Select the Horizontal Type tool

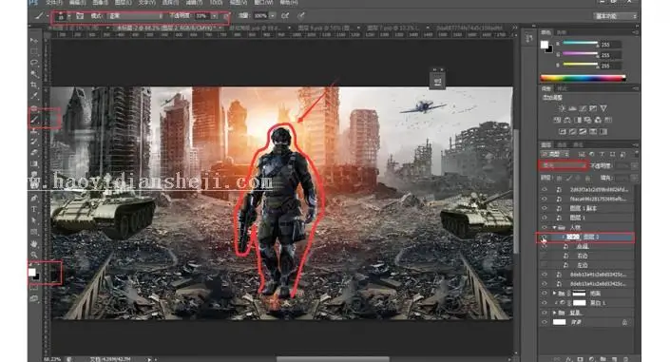(x=34, y=209)
